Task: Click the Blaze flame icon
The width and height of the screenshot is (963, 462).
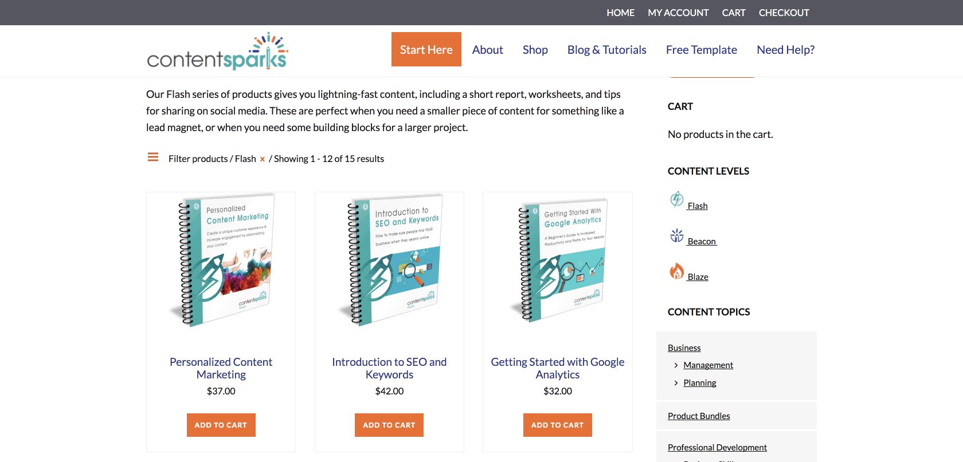Action: 677,271
